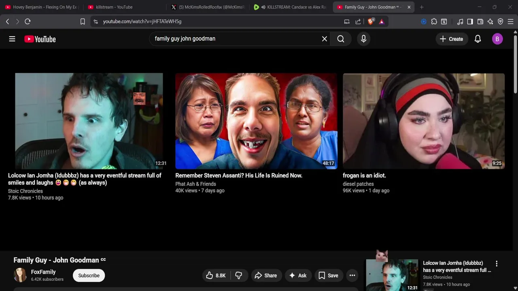518x291 pixels.
Task: Open Brave Rewards triangle icon
Action: coord(382,21)
